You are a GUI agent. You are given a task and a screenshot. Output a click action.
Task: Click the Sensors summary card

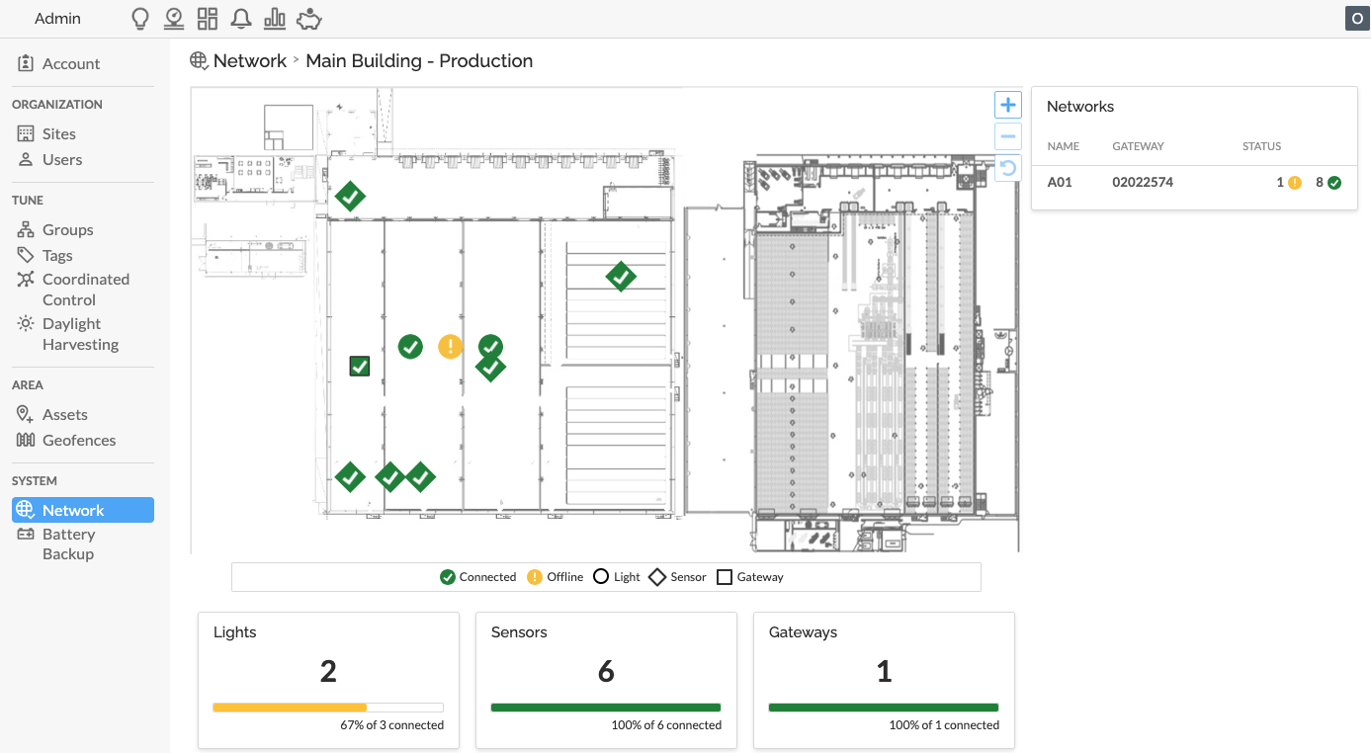[606, 679]
